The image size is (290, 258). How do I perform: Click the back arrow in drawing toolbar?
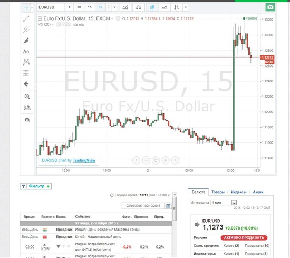(x=26, y=84)
